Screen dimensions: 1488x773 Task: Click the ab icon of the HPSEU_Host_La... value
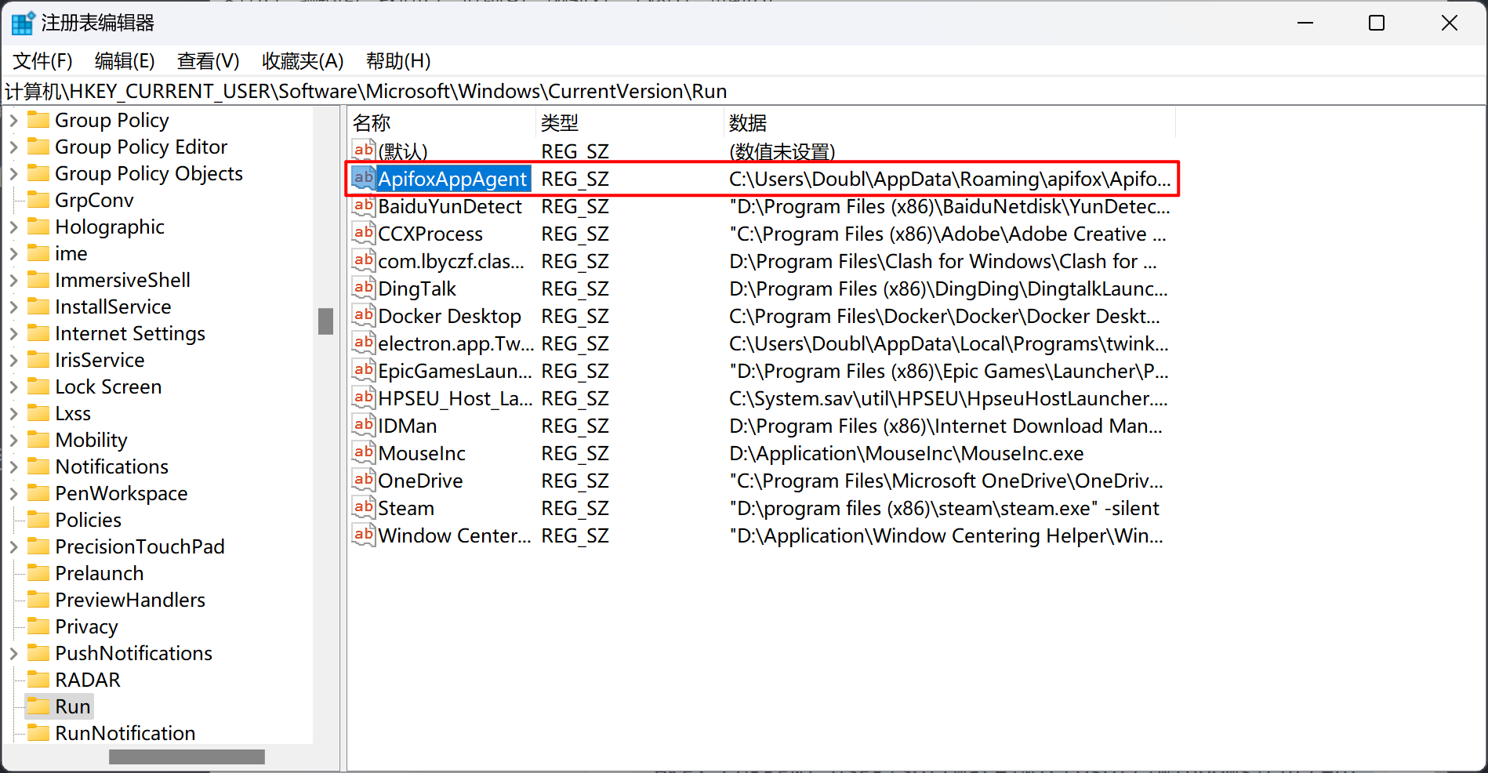pos(363,398)
